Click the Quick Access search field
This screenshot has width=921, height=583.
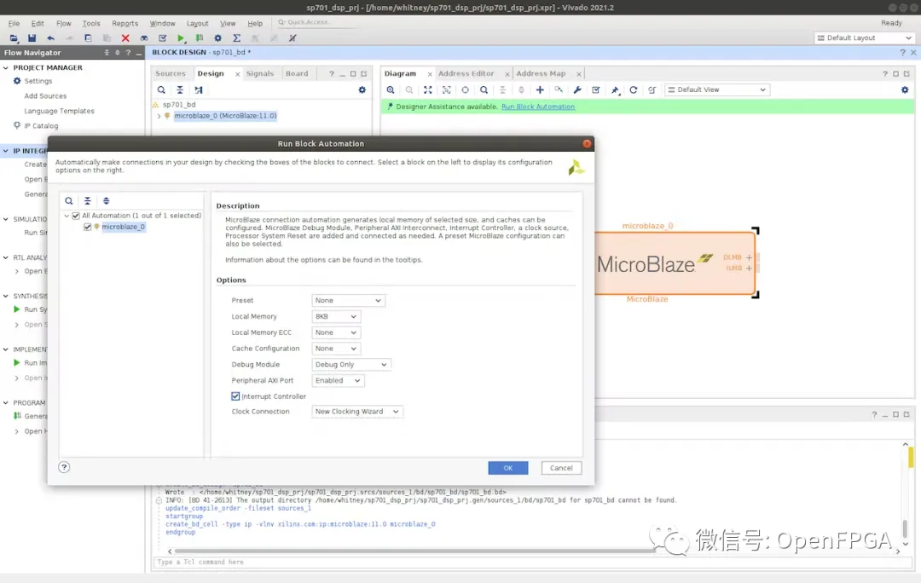(x=317, y=22)
